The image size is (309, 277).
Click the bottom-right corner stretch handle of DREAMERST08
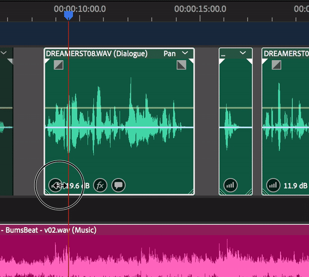[191, 192]
